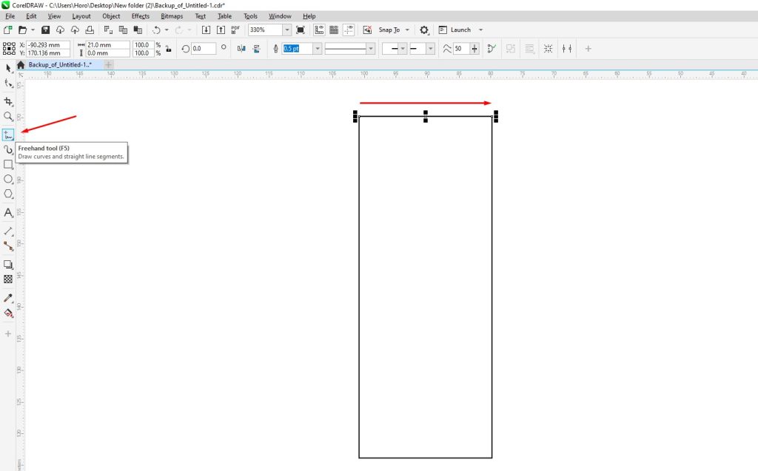Select the Freehand tool
This screenshot has height=471, width=758.
tap(9, 134)
